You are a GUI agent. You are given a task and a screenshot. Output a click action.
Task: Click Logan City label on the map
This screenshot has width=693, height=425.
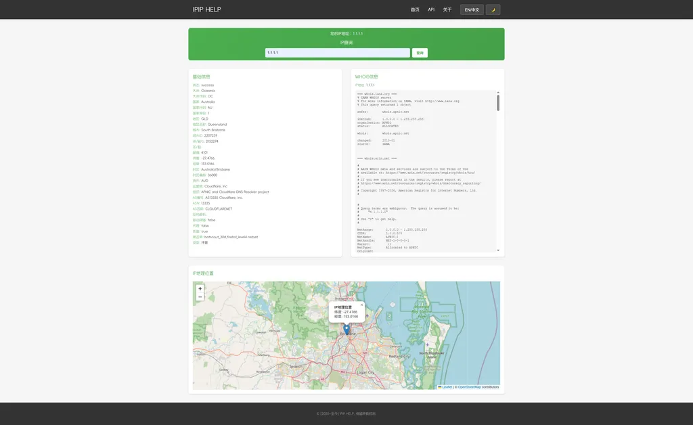click(366, 372)
